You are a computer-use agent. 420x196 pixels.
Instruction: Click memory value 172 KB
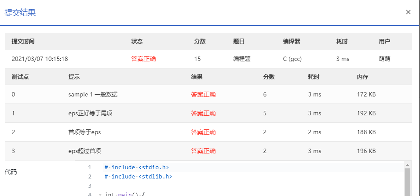click(366, 94)
